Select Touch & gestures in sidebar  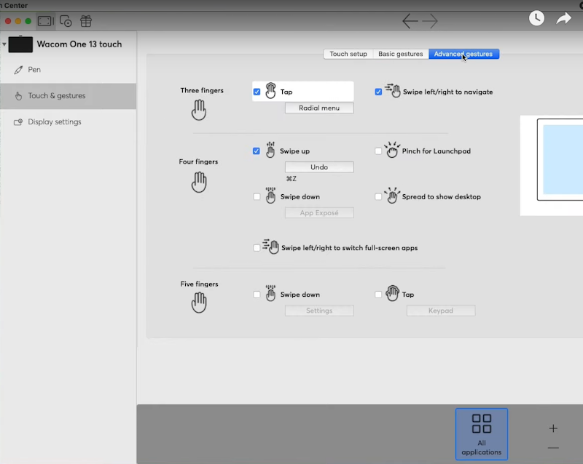[x=69, y=96]
